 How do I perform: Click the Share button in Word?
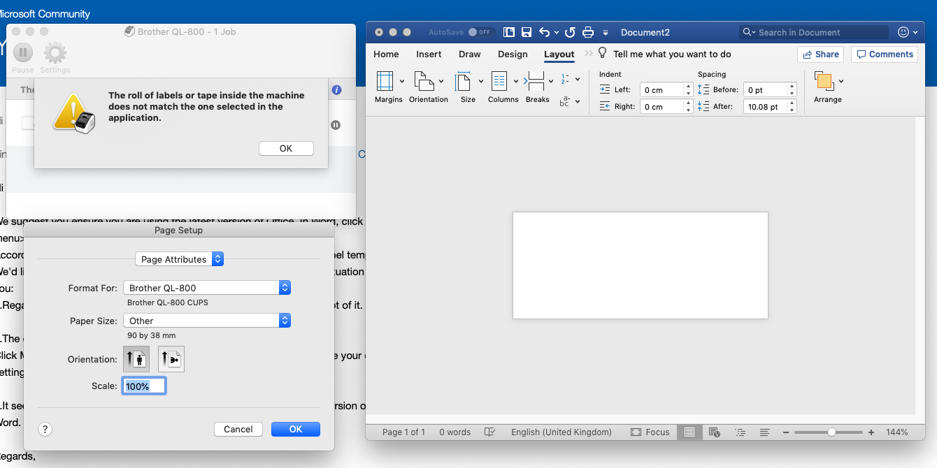tap(820, 54)
